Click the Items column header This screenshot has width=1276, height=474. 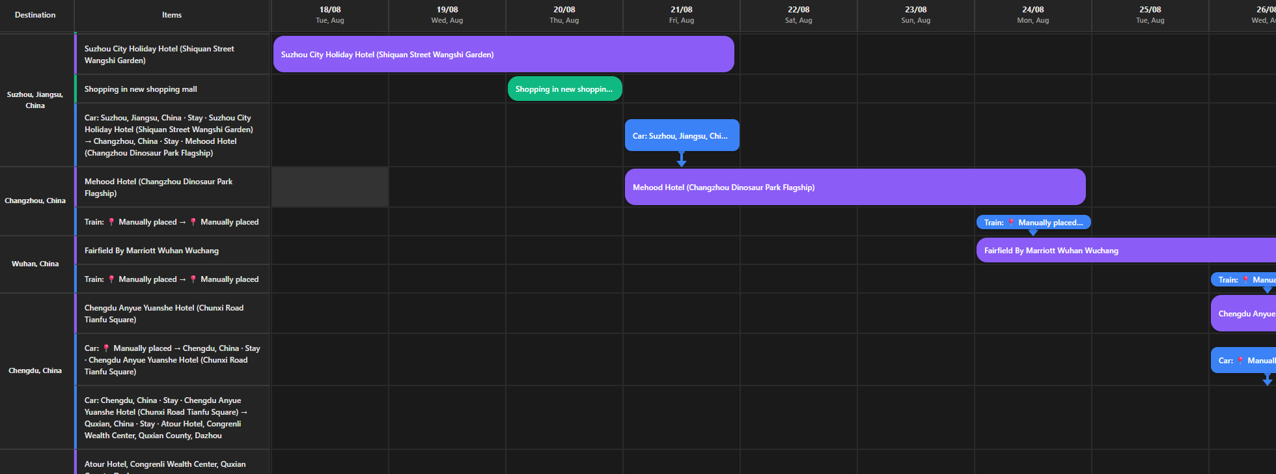point(172,15)
